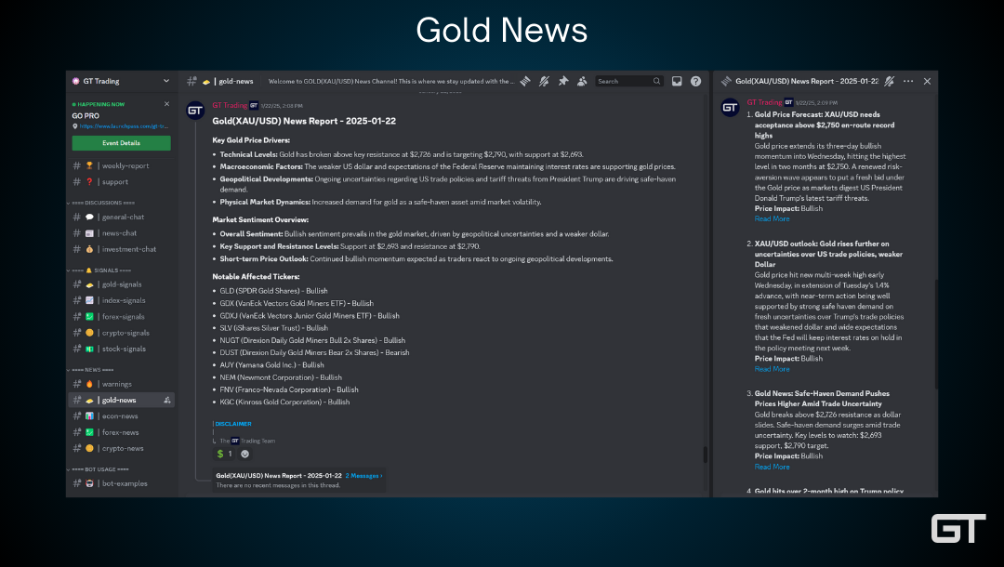This screenshot has width=1004, height=567.
Task: Open the GO PRO event link
Action: pyautogui.click(x=124, y=126)
